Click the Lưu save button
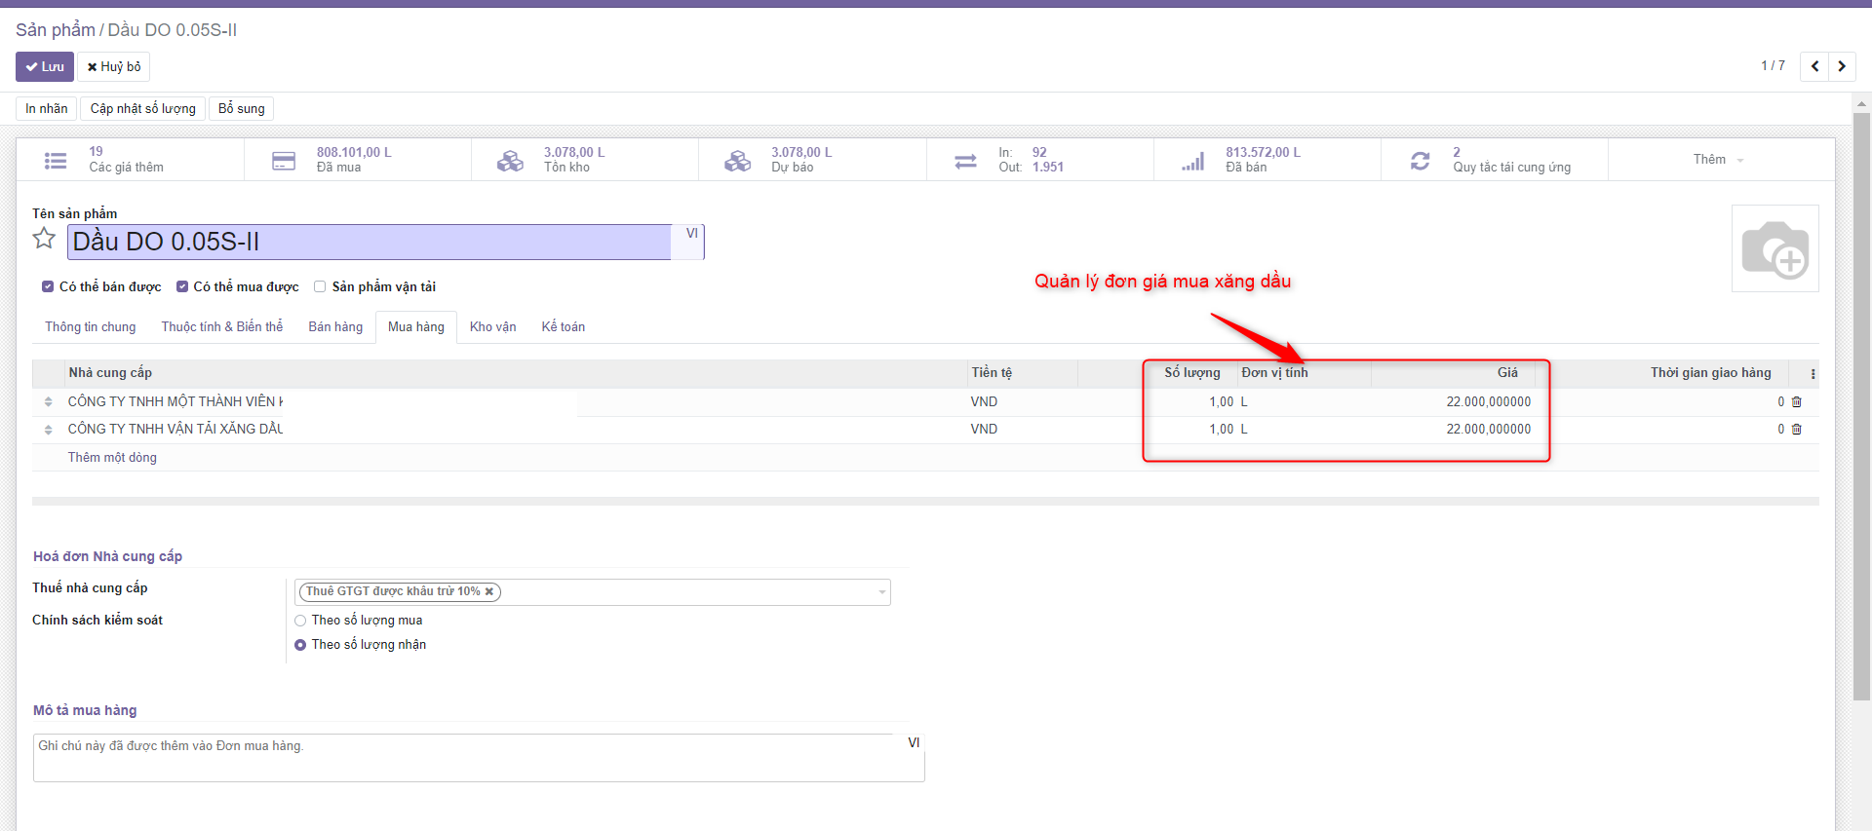This screenshot has height=831, width=1872. [45, 67]
